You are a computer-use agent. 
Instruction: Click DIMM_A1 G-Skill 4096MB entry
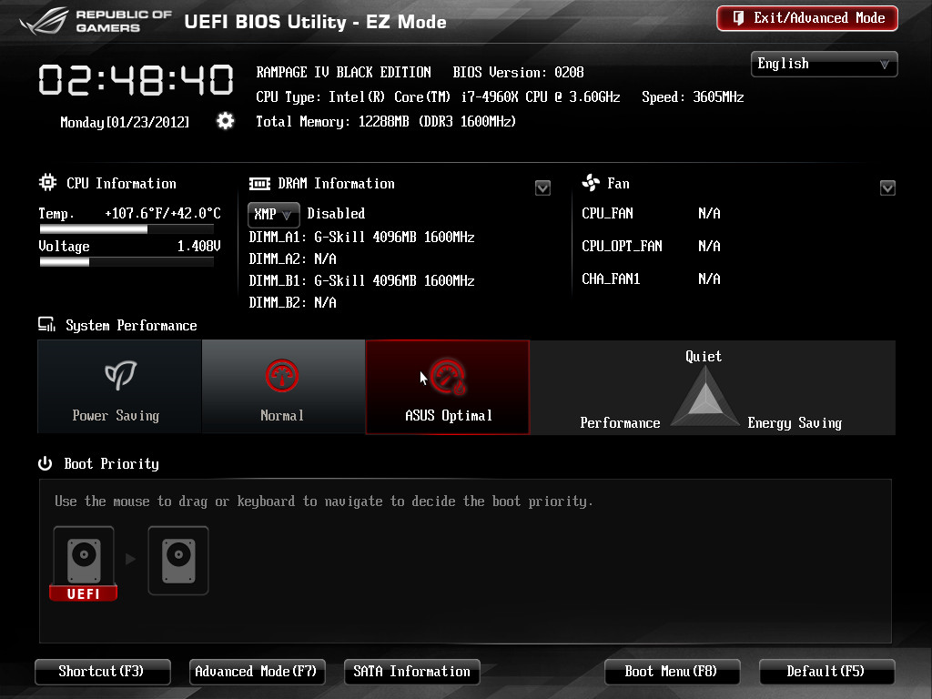[361, 238]
